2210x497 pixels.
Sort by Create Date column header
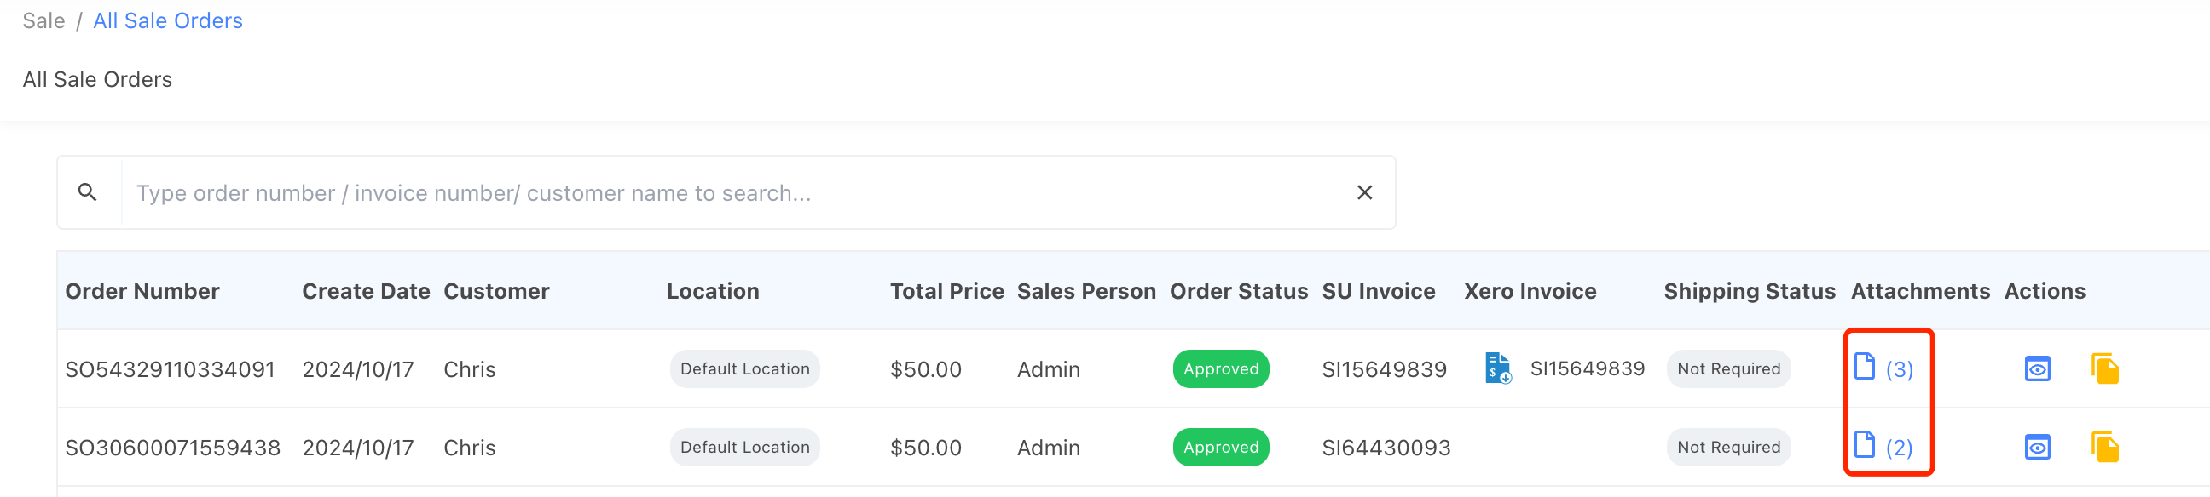coord(366,291)
